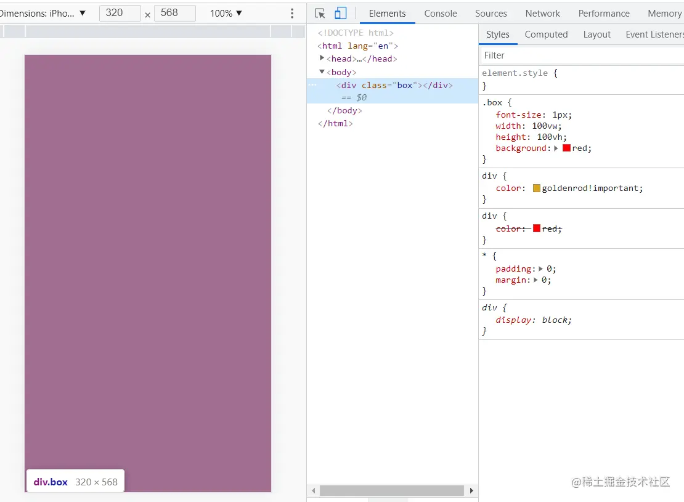Open the Network tab
This screenshot has width=684, height=502.
543,14
